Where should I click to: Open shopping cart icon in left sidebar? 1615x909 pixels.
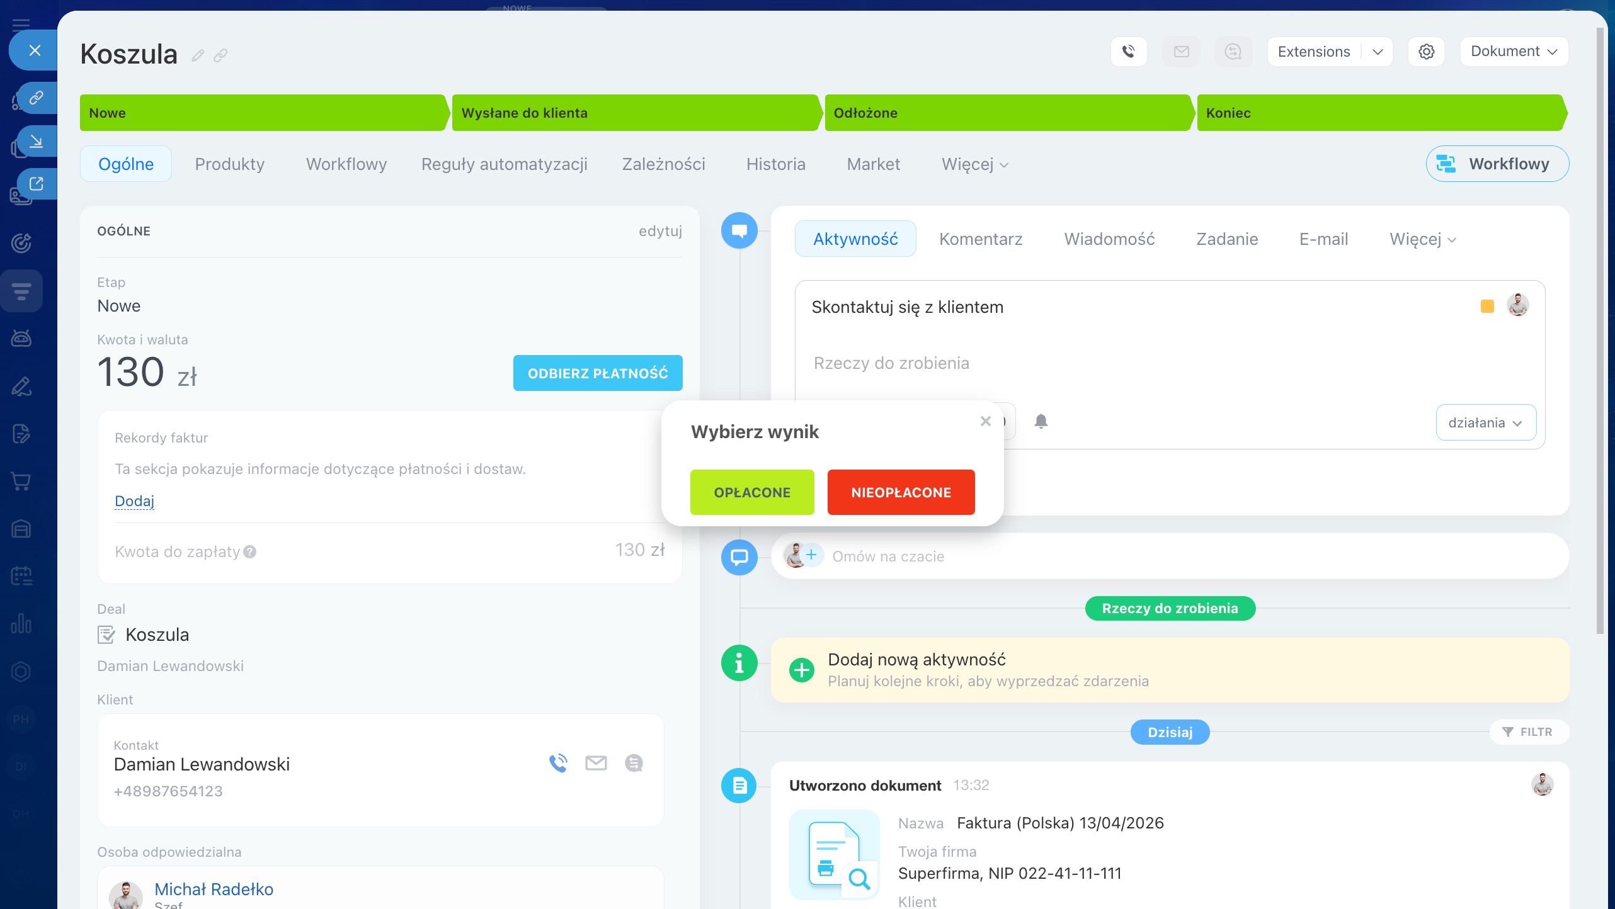(x=21, y=482)
